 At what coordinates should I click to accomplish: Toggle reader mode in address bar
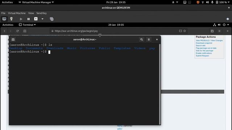tap(181, 31)
